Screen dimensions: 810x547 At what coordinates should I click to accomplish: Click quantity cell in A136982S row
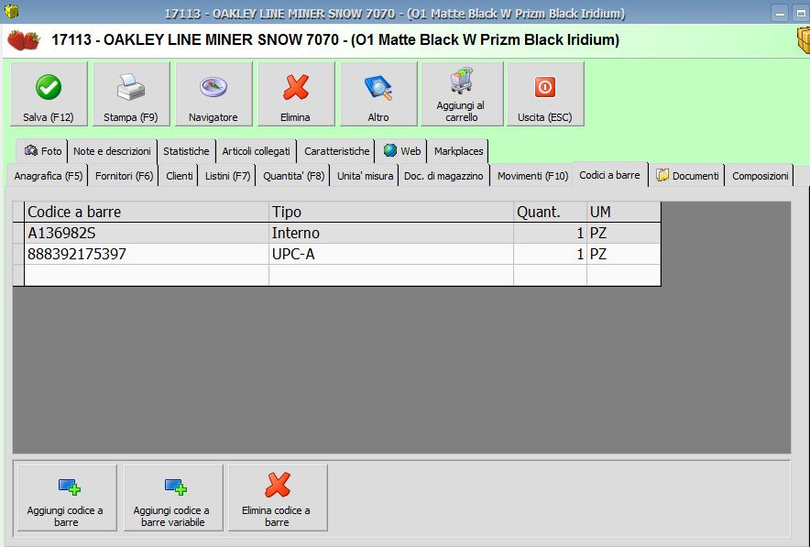coord(550,233)
